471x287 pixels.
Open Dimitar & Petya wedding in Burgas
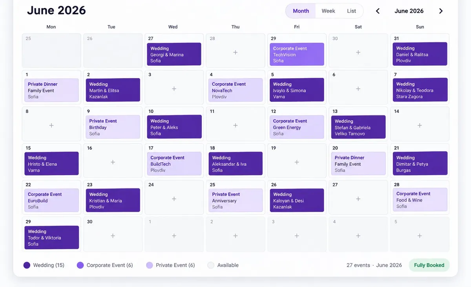pyautogui.click(x=420, y=164)
